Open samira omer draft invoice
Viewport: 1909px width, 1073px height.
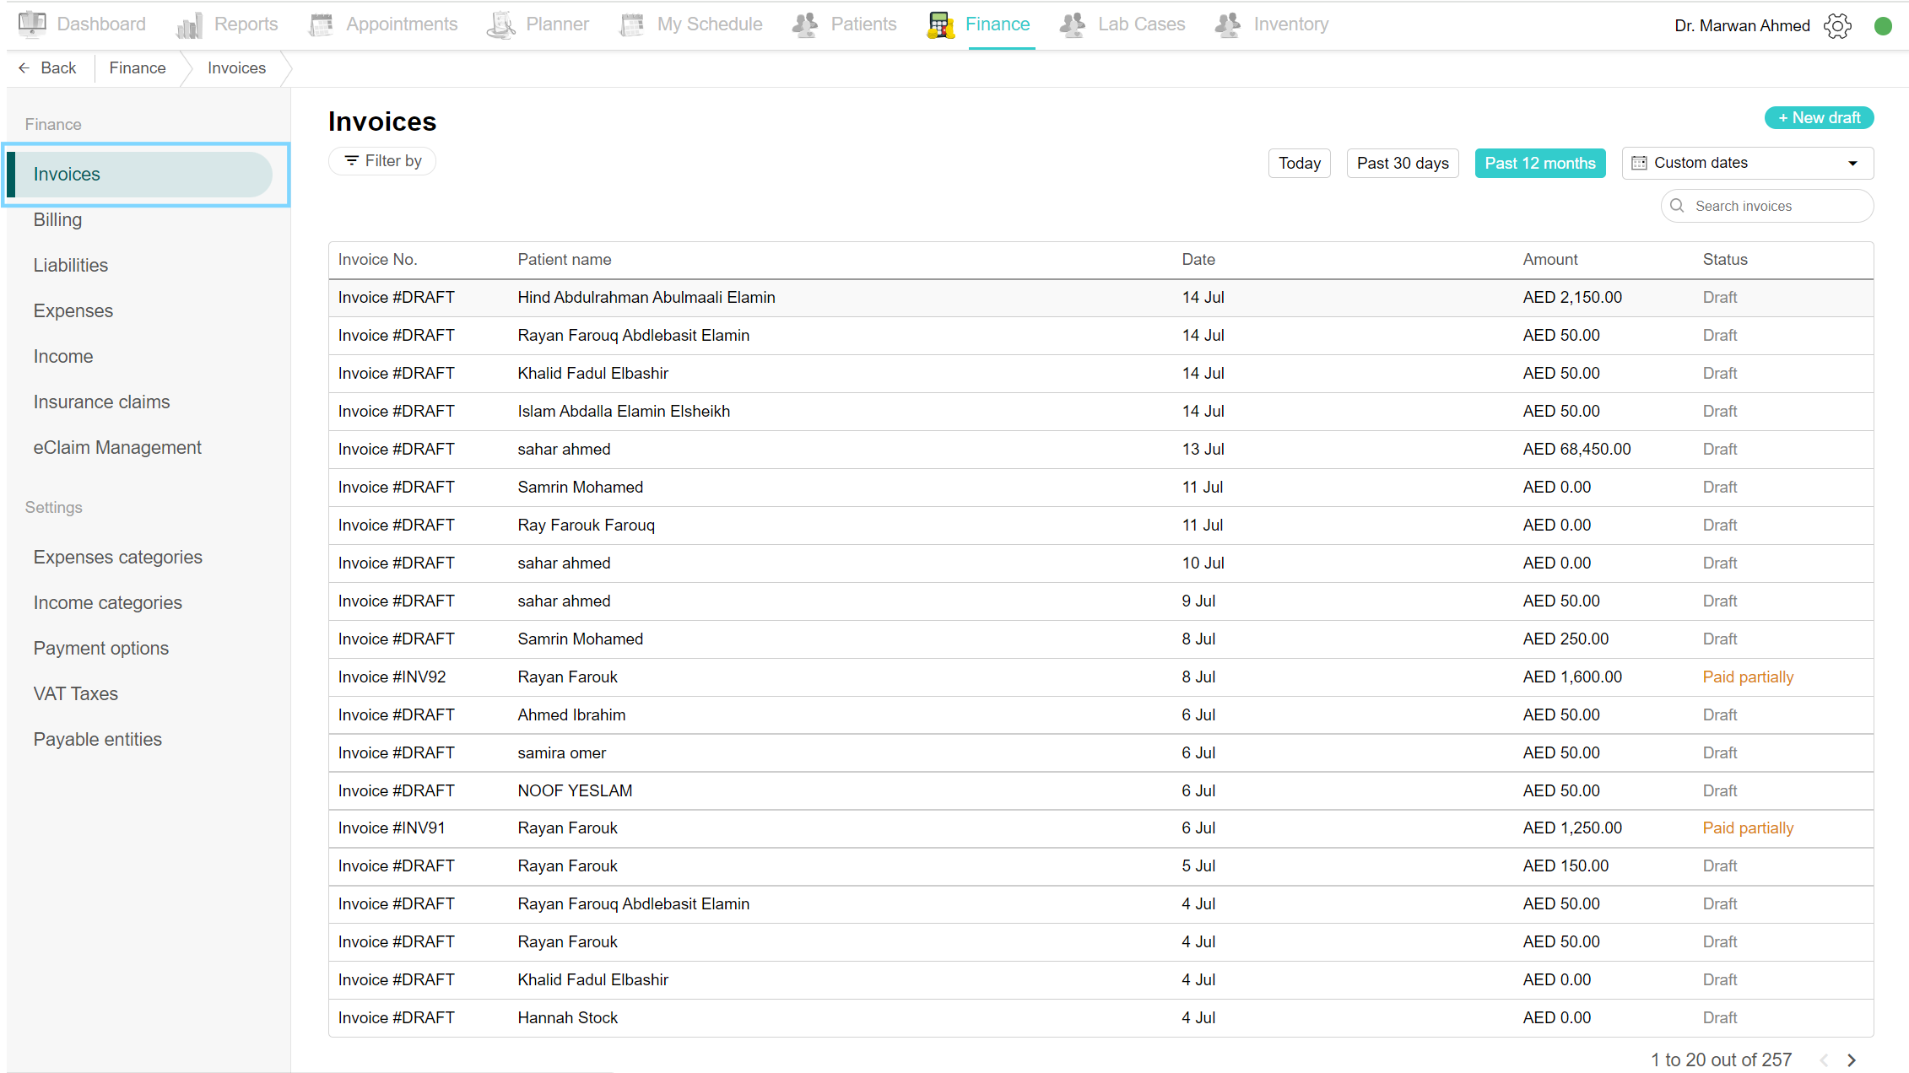[x=1101, y=753]
